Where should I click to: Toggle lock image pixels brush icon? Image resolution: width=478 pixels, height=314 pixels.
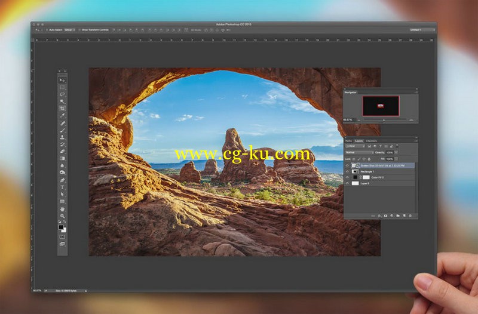(359, 159)
